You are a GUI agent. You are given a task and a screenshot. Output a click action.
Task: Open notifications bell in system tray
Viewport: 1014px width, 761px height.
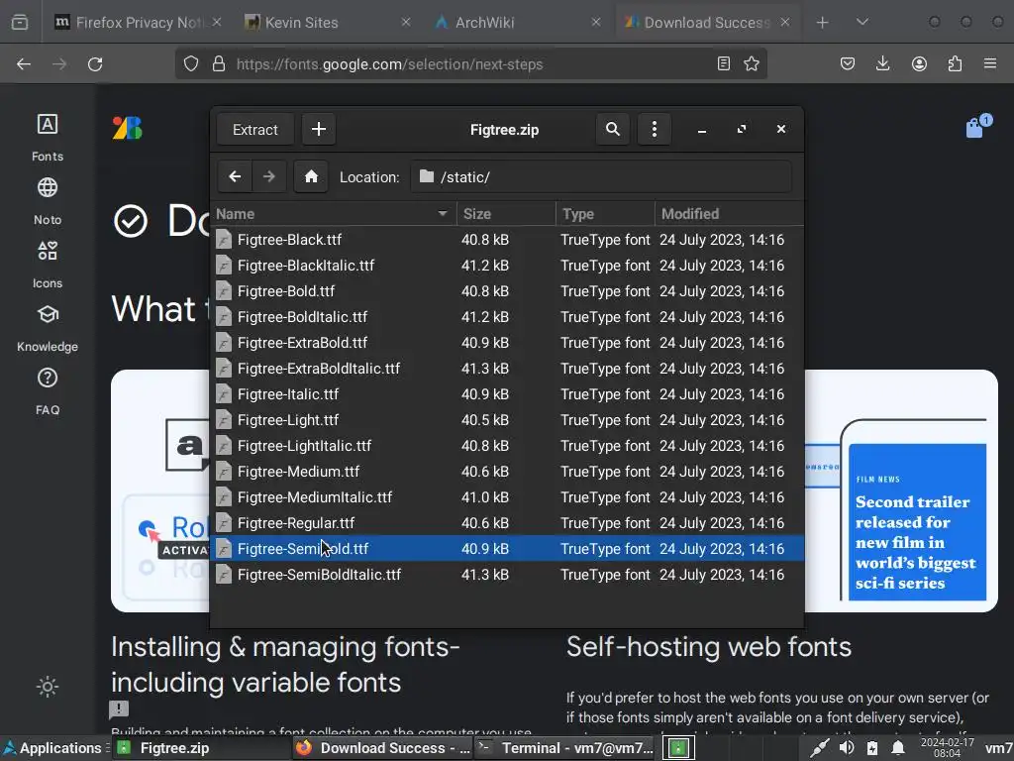tap(897, 748)
